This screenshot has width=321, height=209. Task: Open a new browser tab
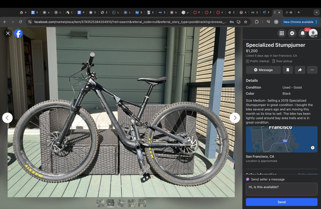(299, 13)
